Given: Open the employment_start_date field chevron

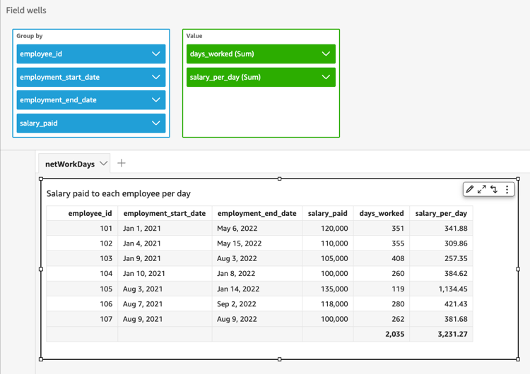Looking at the screenshot, I should [x=156, y=77].
